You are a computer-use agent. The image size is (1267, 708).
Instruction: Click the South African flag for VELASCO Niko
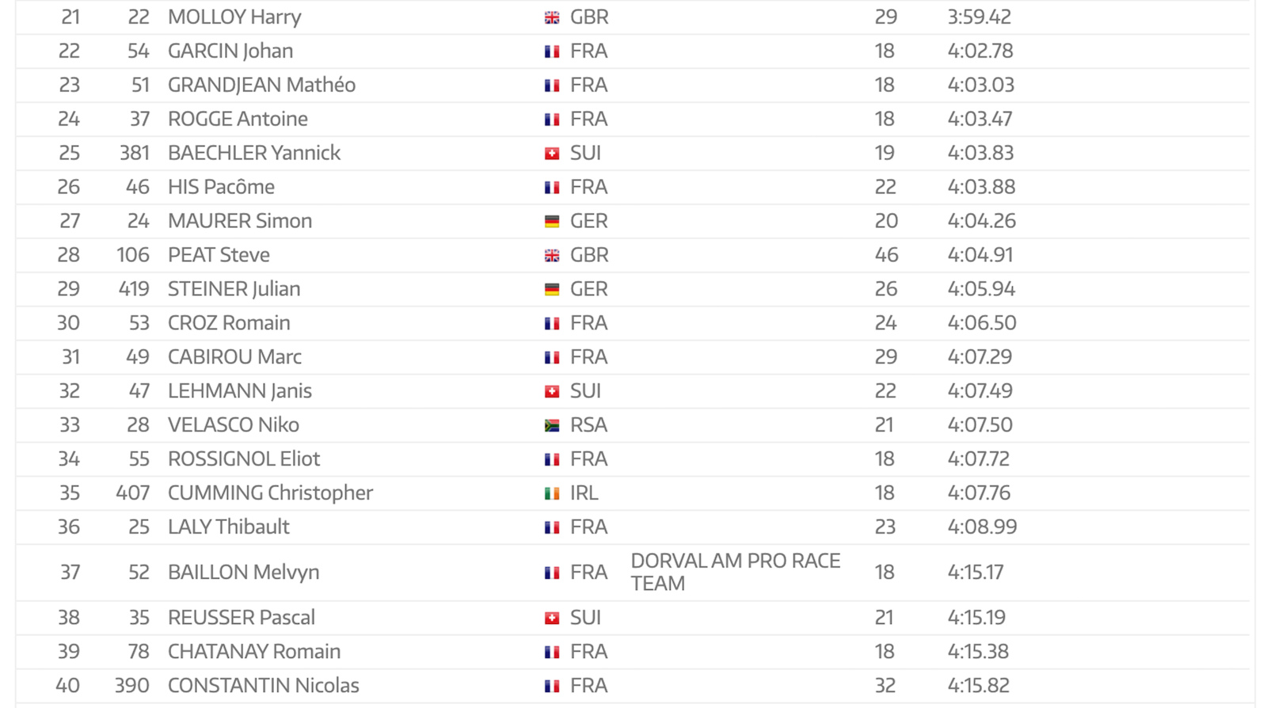coord(552,426)
